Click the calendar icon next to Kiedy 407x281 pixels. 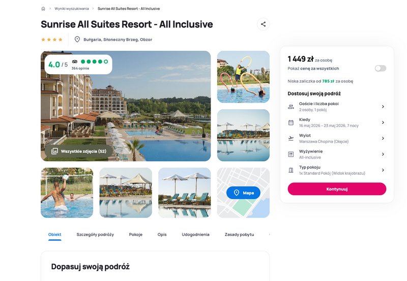[291, 122]
